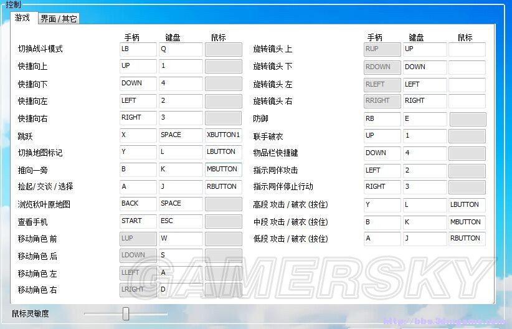Click the 键盘 field Q for 切换战斗模式
This screenshot has width=512, height=329.
point(181,49)
